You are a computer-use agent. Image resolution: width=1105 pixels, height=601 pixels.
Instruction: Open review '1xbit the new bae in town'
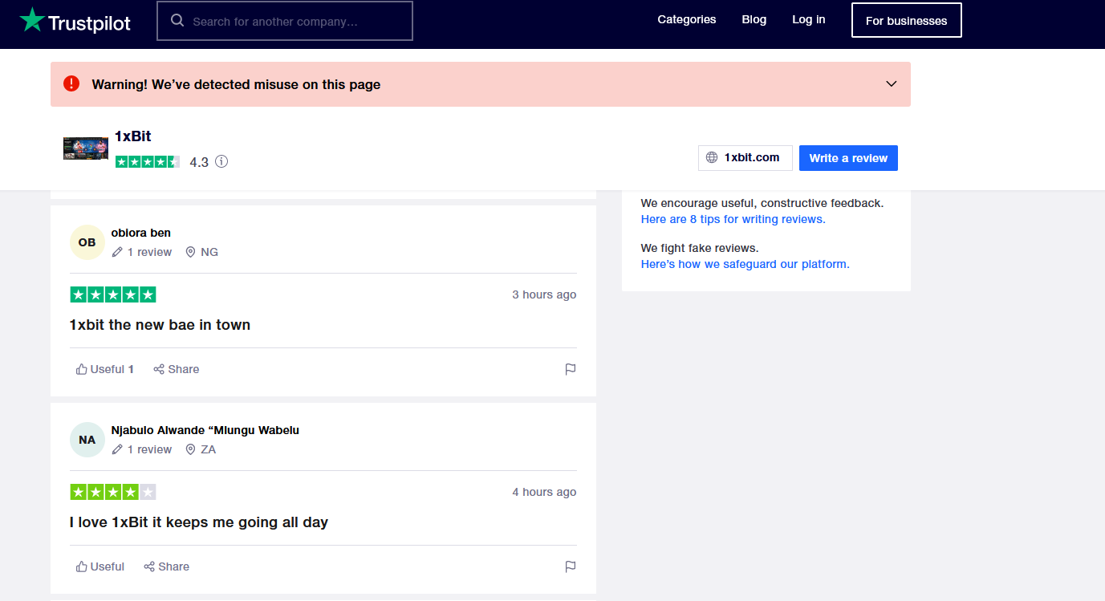pos(160,325)
